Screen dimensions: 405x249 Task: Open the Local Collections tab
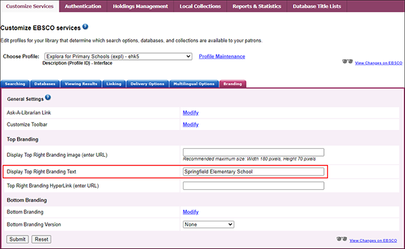[200, 6]
